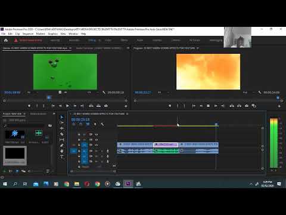Click the timeline playhead marker
The height and width of the screenshot is (215, 286).
tap(216, 124)
